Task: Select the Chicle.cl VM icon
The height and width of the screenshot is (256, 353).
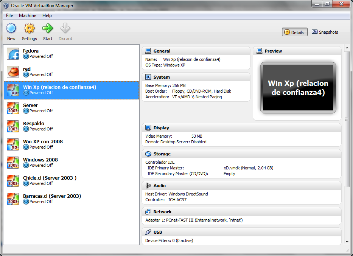Action: coord(13,181)
